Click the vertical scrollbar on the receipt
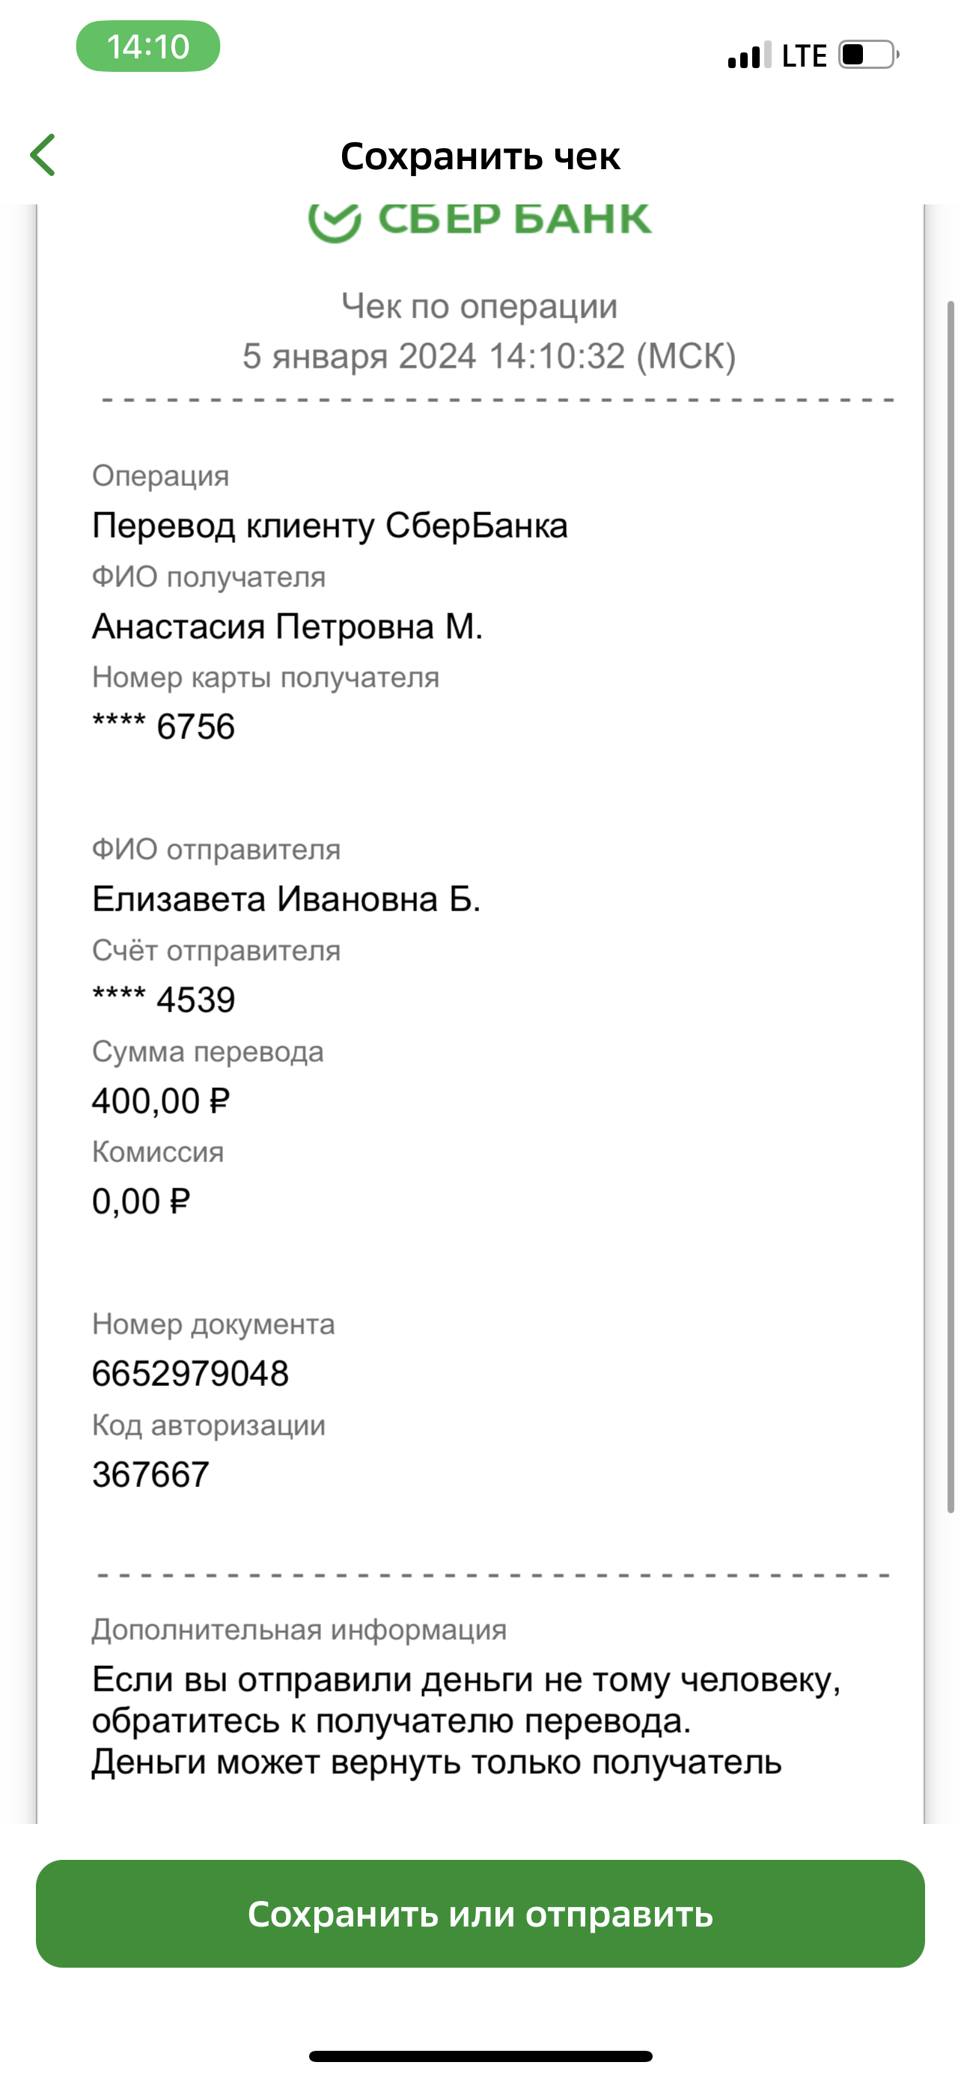961x2080 pixels. [x=951, y=907]
